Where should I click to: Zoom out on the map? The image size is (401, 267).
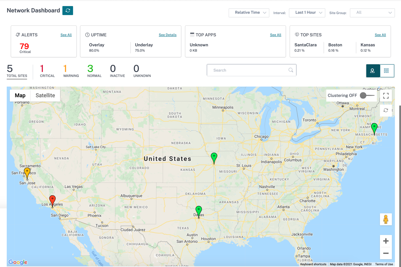[386, 253]
